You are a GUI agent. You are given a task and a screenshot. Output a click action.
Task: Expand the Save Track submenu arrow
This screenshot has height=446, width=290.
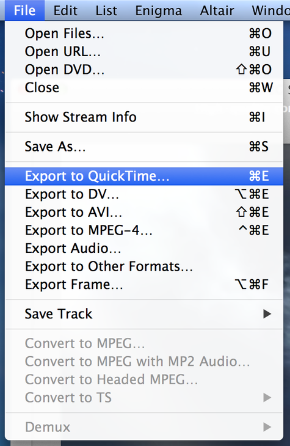tap(267, 314)
